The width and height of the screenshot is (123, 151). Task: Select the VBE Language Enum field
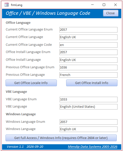(x=88, y=99)
